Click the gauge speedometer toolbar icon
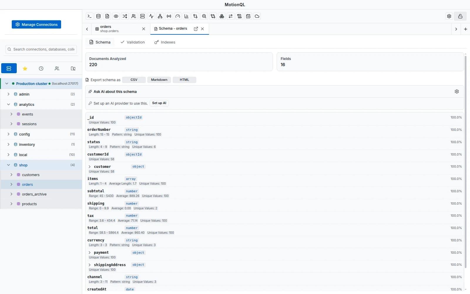Viewport: 470px width, 294px height. pos(178,16)
